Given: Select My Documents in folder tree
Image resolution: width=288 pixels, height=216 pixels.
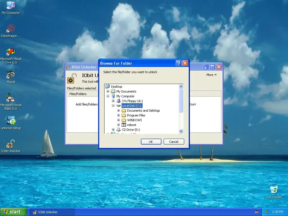Looking at the screenshot, I should click(x=126, y=91).
